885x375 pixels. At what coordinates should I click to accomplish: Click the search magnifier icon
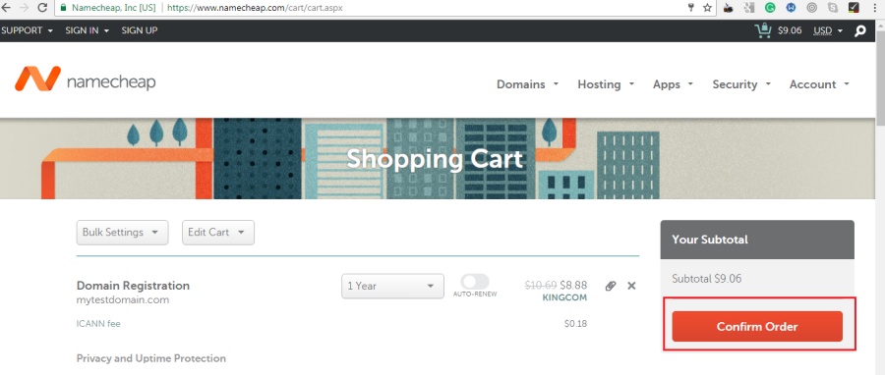[x=860, y=30]
